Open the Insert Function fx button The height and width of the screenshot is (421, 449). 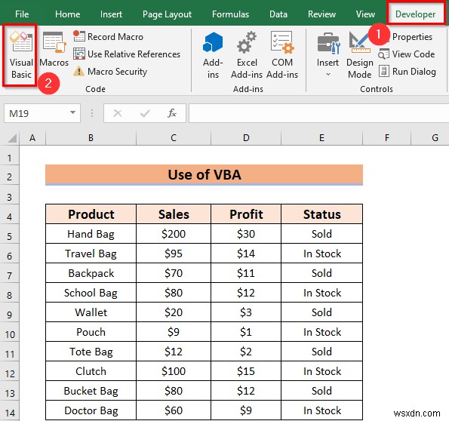pos(172,113)
